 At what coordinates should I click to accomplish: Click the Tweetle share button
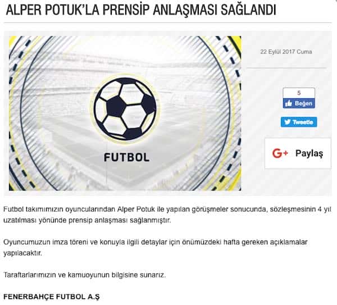pyautogui.click(x=299, y=122)
